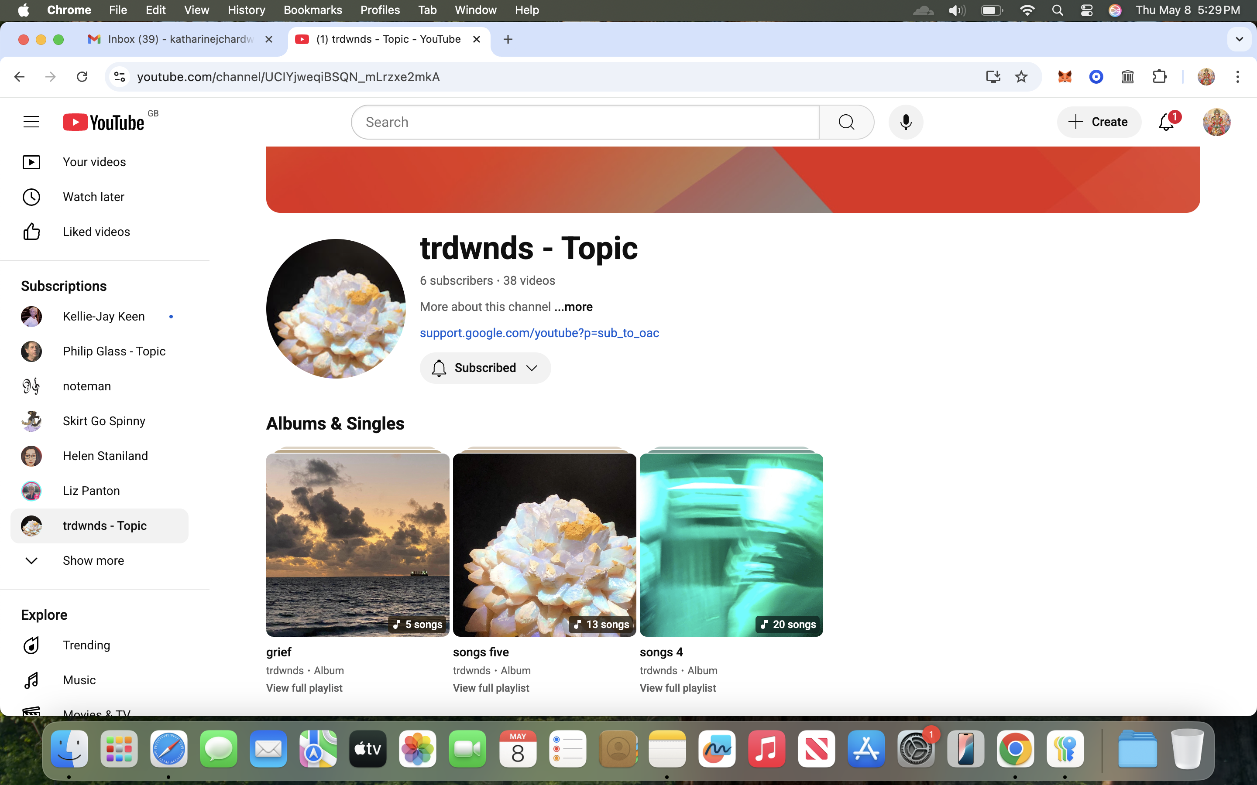
Task: Open Kellie-Jay Keen subscription
Action: [x=99, y=317]
